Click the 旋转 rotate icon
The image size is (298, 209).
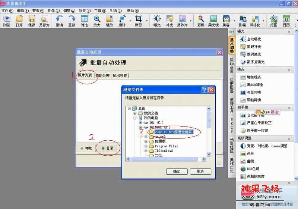tap(122, 21)
